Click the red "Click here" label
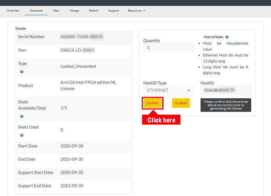Screen dimensions: 271x196 [161, 120]
